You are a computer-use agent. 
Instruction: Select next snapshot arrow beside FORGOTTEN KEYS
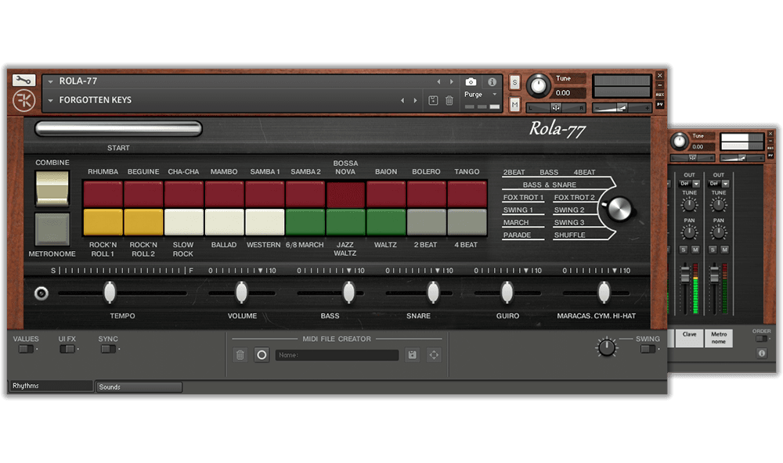[x=415, y=100]
